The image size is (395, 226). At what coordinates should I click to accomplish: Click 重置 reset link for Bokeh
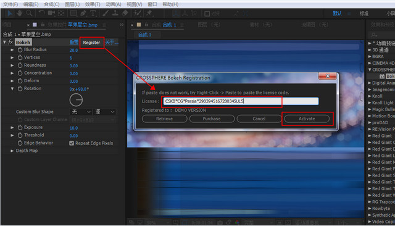coord(73,43)
